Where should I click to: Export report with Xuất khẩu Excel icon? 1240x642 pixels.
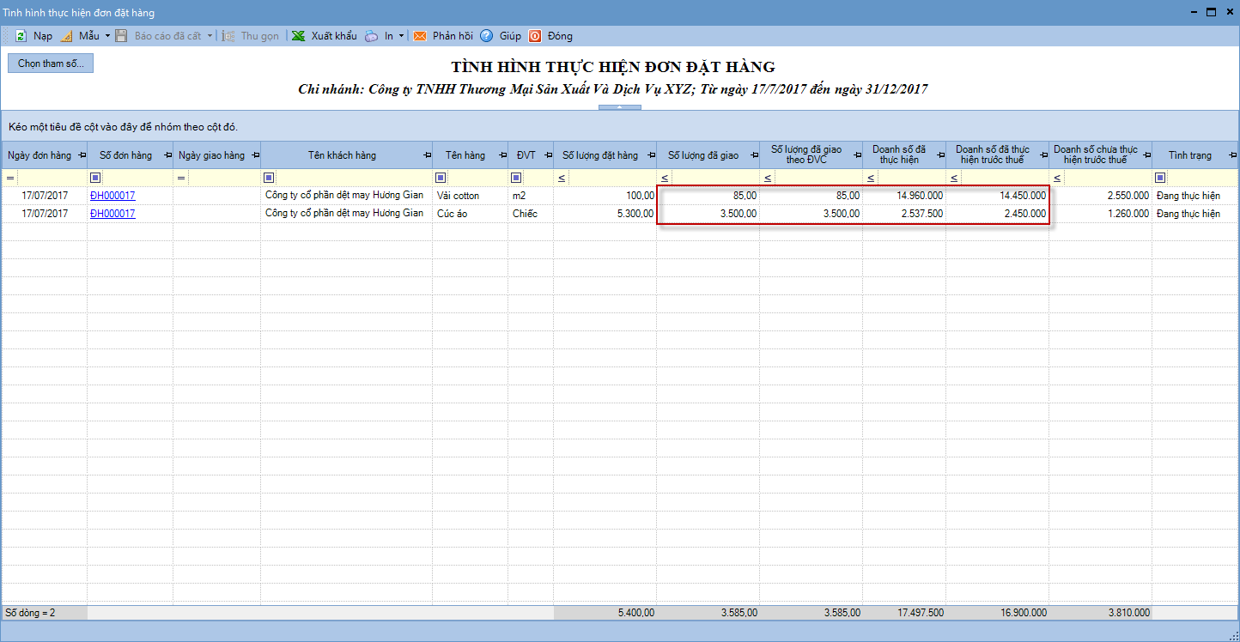[x=298, y=36]
